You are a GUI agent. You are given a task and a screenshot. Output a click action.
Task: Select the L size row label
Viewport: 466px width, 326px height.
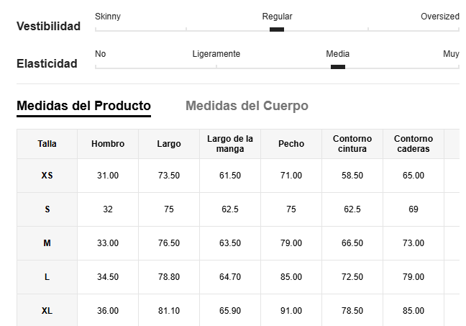47,277
